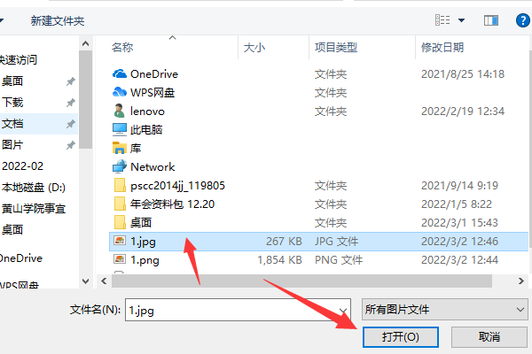Open the 此电脑 computer icon
Image resolution: width=532 pixels, height=354 pixels.
[x=120, y=129]
